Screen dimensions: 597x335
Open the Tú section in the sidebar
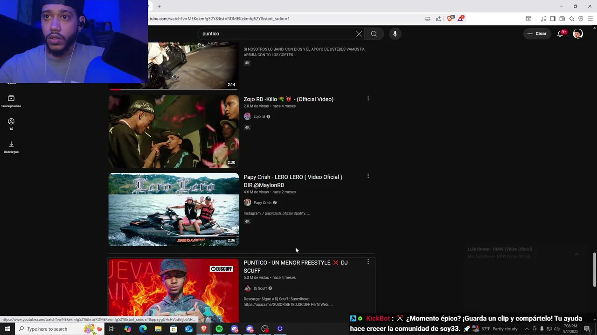point(11,124)
